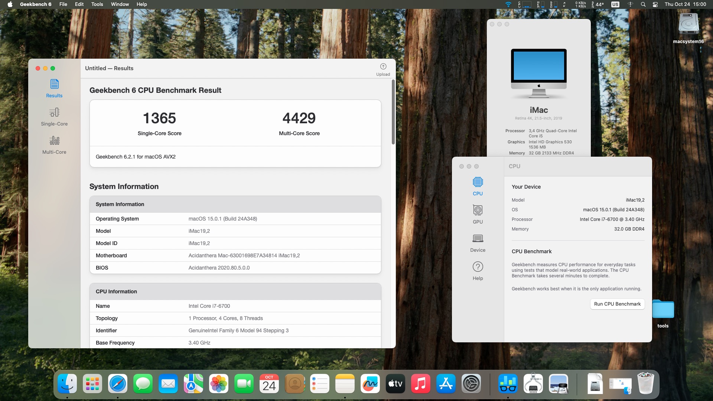713x401 pixels.
Task: Open the Results view in Geekbench sidebar
Action: [x=54, y=88]
